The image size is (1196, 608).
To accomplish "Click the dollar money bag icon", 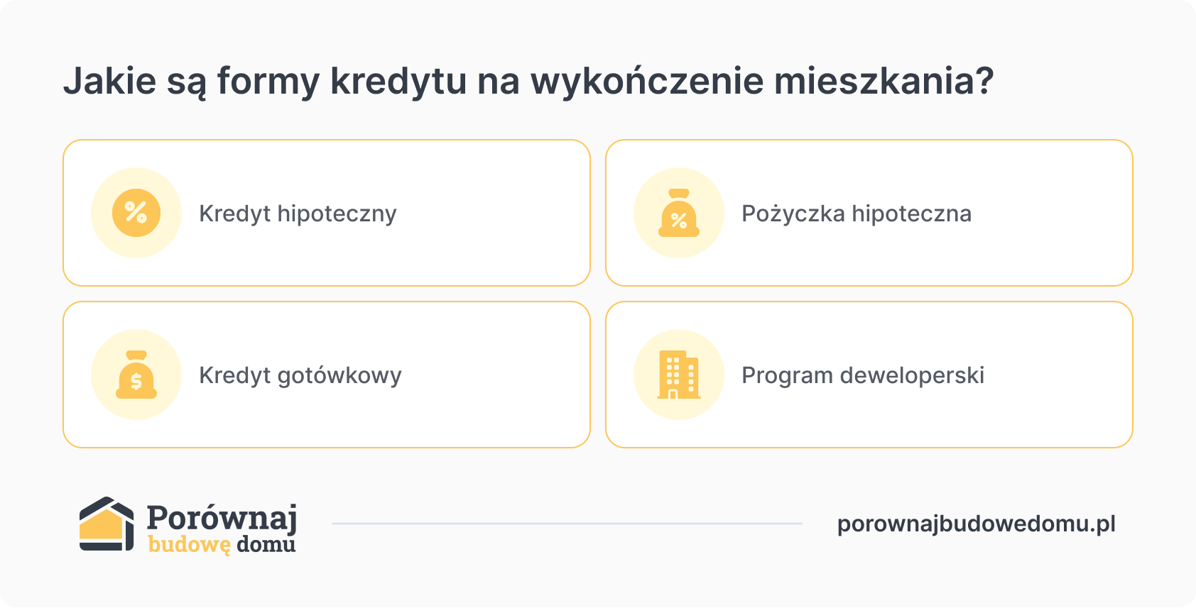I will [136, 375].
